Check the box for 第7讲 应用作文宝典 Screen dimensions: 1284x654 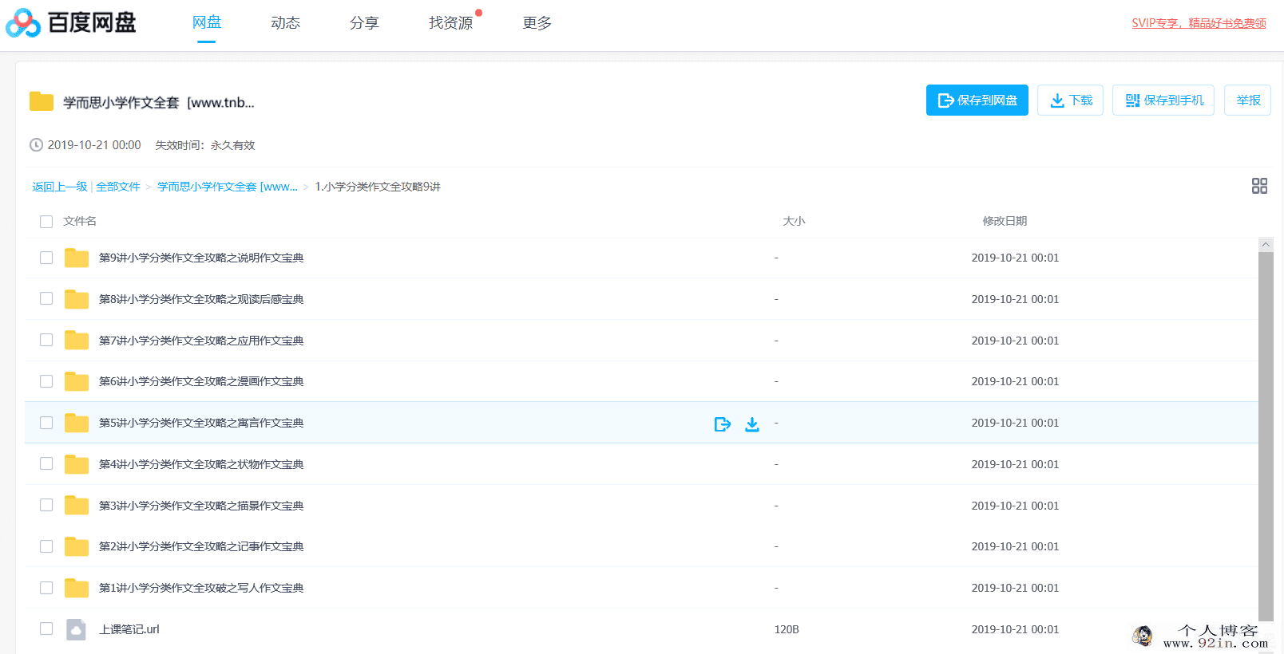tap(46, 341)
